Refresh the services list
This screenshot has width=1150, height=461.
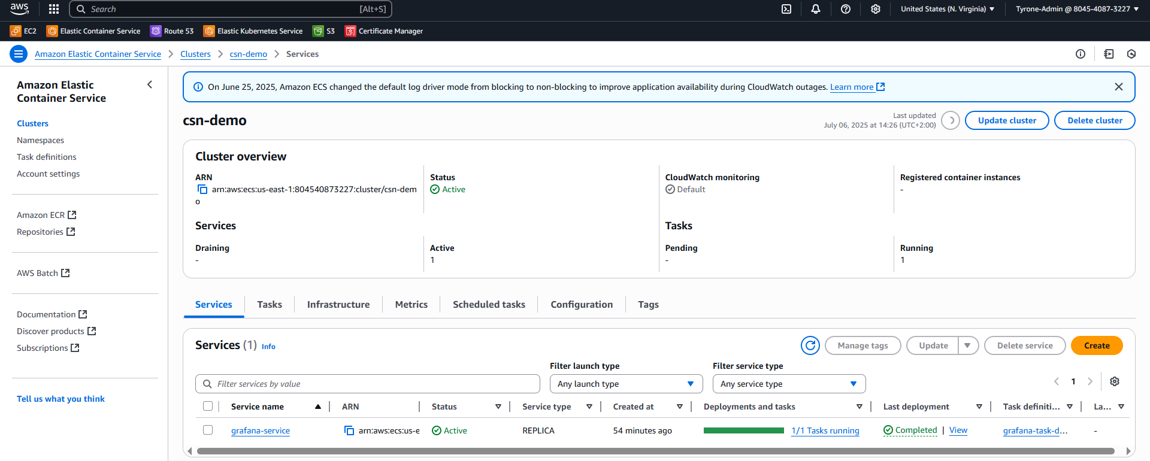click(x=810, y=345)
